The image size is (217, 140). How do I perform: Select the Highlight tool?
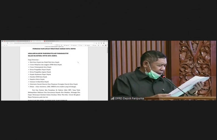coord(87,45)
